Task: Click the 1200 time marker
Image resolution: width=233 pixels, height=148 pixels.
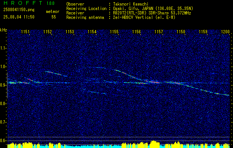Action: click(x=226, y=31)
